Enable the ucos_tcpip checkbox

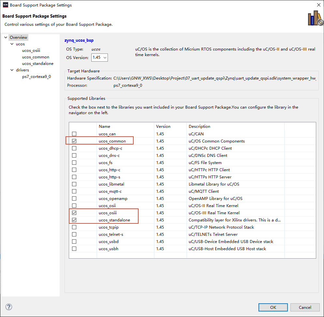pos(74,227)
